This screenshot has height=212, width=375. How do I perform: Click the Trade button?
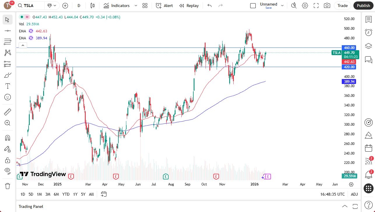pyautogui.click(x=342, y=6)
